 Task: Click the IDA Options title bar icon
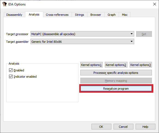(4, 4)
